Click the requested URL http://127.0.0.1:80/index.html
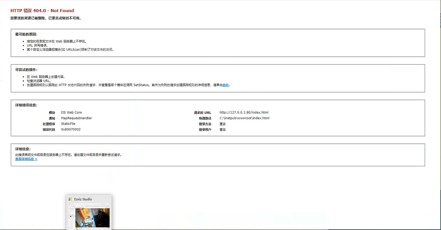This screenshot has width=441, height=230. pyautogui.click(x=244, y=113)
